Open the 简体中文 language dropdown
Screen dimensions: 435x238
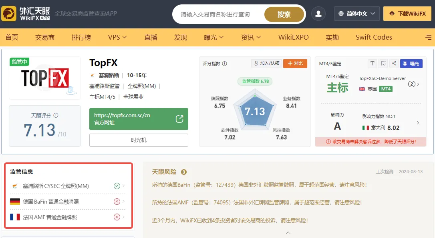click(x=357, y=14)
